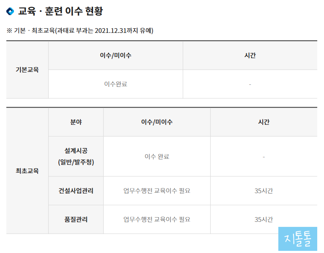Select the 건설사업관리 field cell
The image size is (324, 253).
[x=76, y=191]
